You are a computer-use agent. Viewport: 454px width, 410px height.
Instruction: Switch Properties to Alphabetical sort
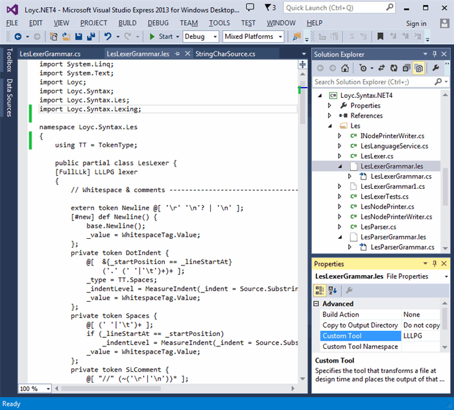click(333, 290)
